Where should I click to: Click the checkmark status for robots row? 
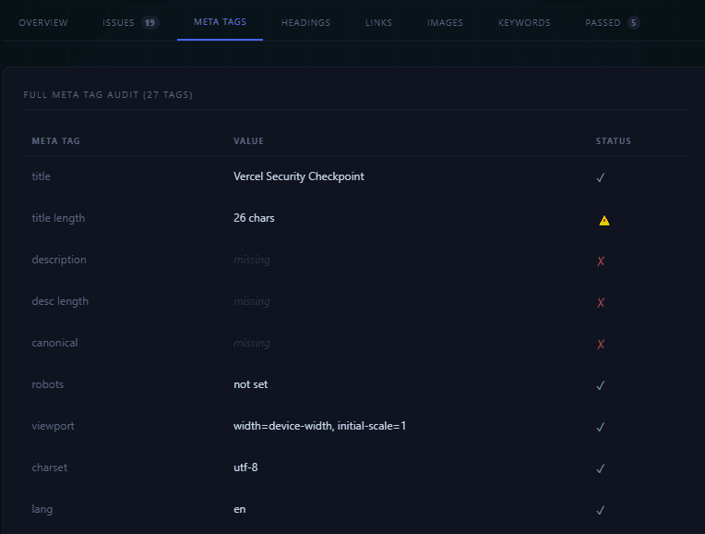[x=601, y=385]
